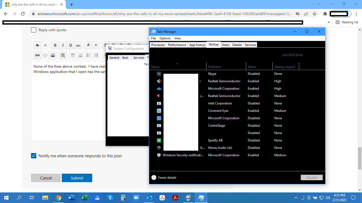Enable the Reply with quote checkbox

(33, 30)
